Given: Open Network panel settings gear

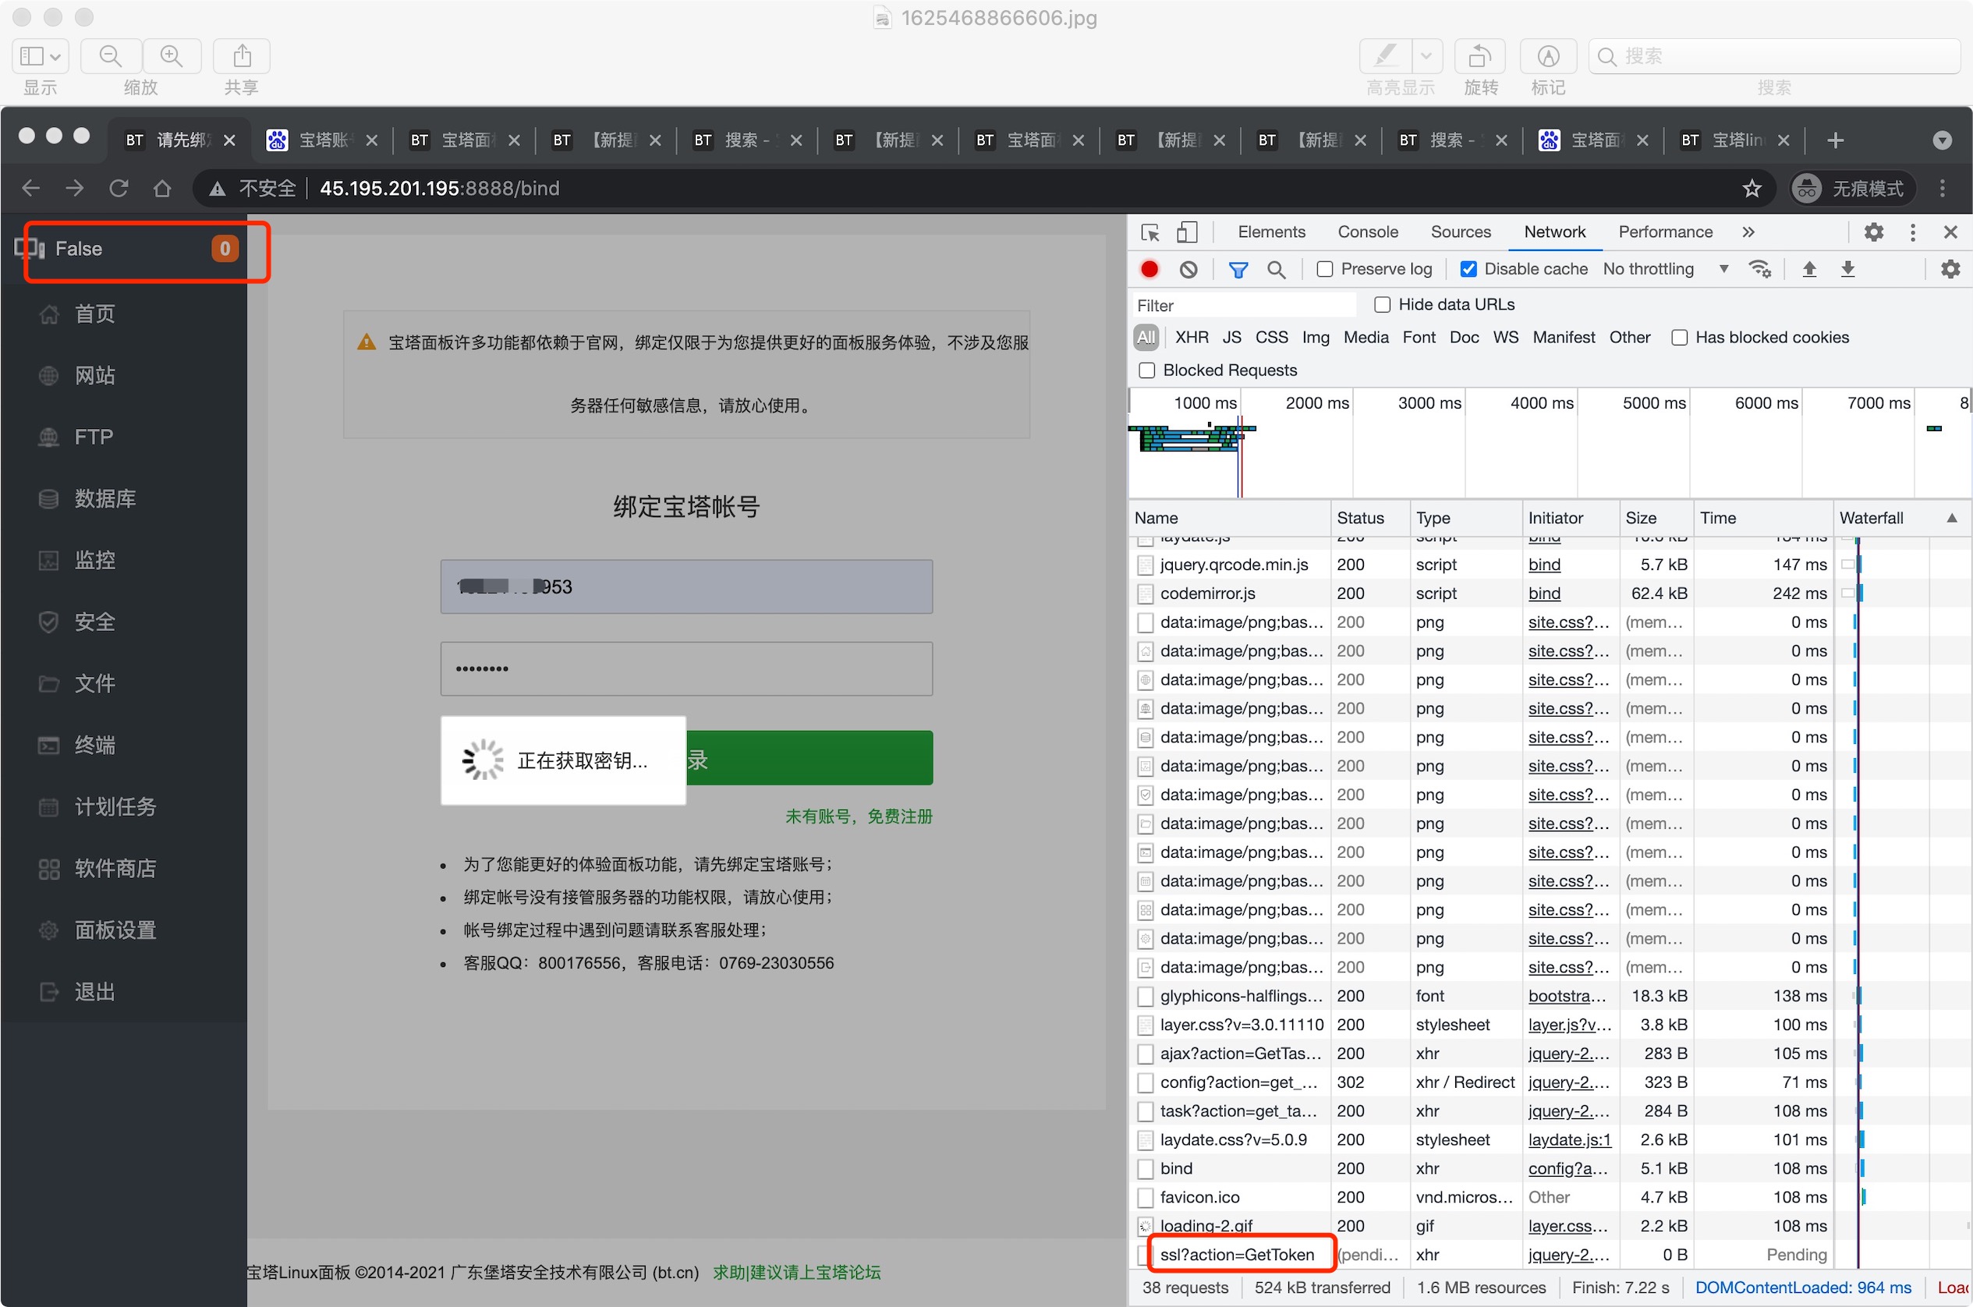Looking at the screenshot, I should pyautogui.click(x=1950, y=269).
